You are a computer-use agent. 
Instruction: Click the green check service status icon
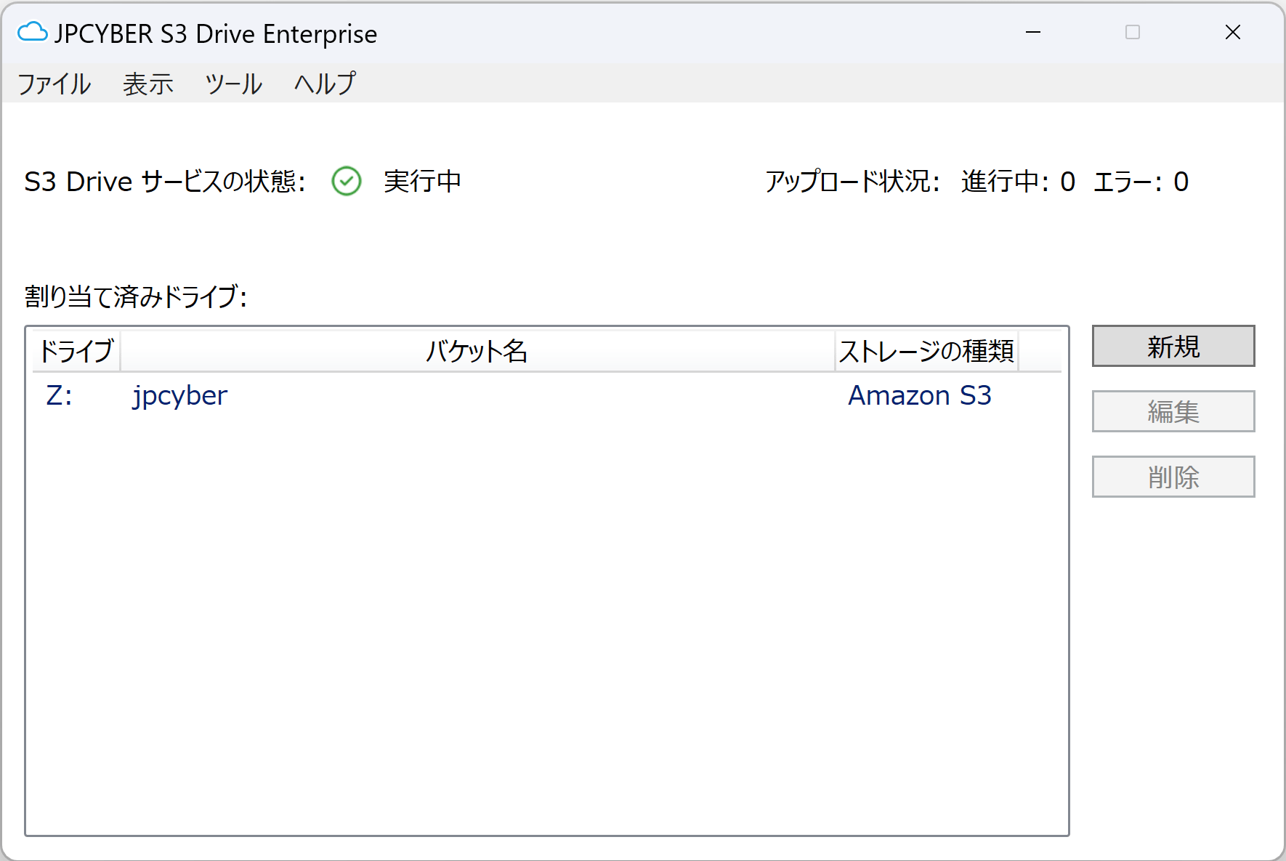[x=347, y=182]
